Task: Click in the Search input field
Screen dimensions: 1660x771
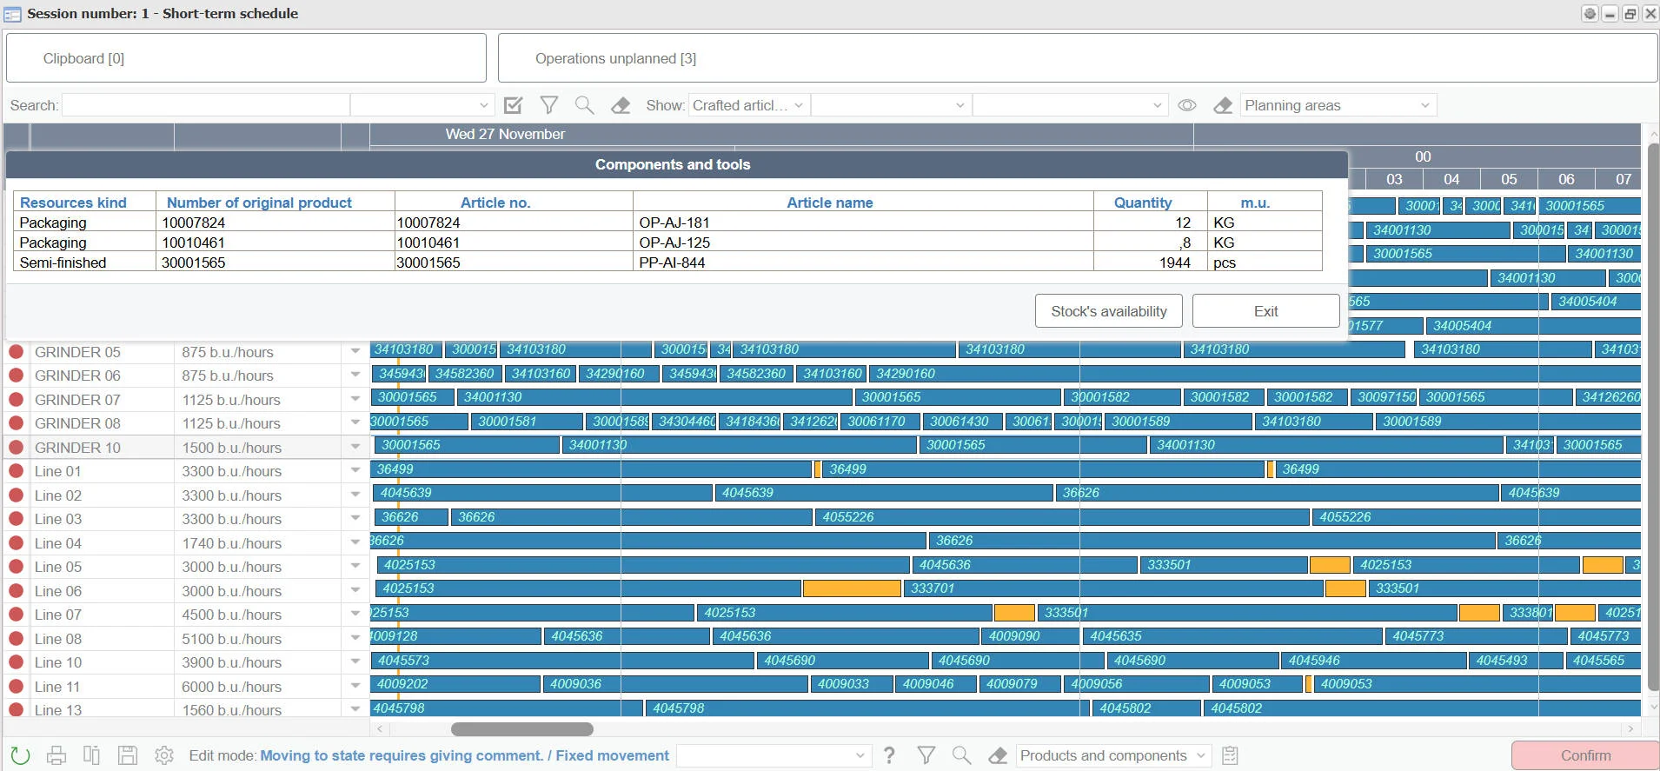Action: pos(205,105)
